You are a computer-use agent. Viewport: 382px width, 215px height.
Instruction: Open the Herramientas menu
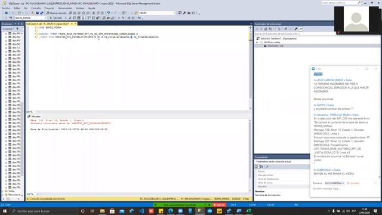point(65,8)
